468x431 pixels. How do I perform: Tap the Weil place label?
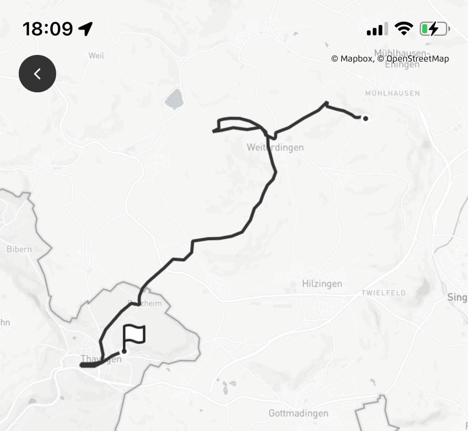tap(96, 55)
